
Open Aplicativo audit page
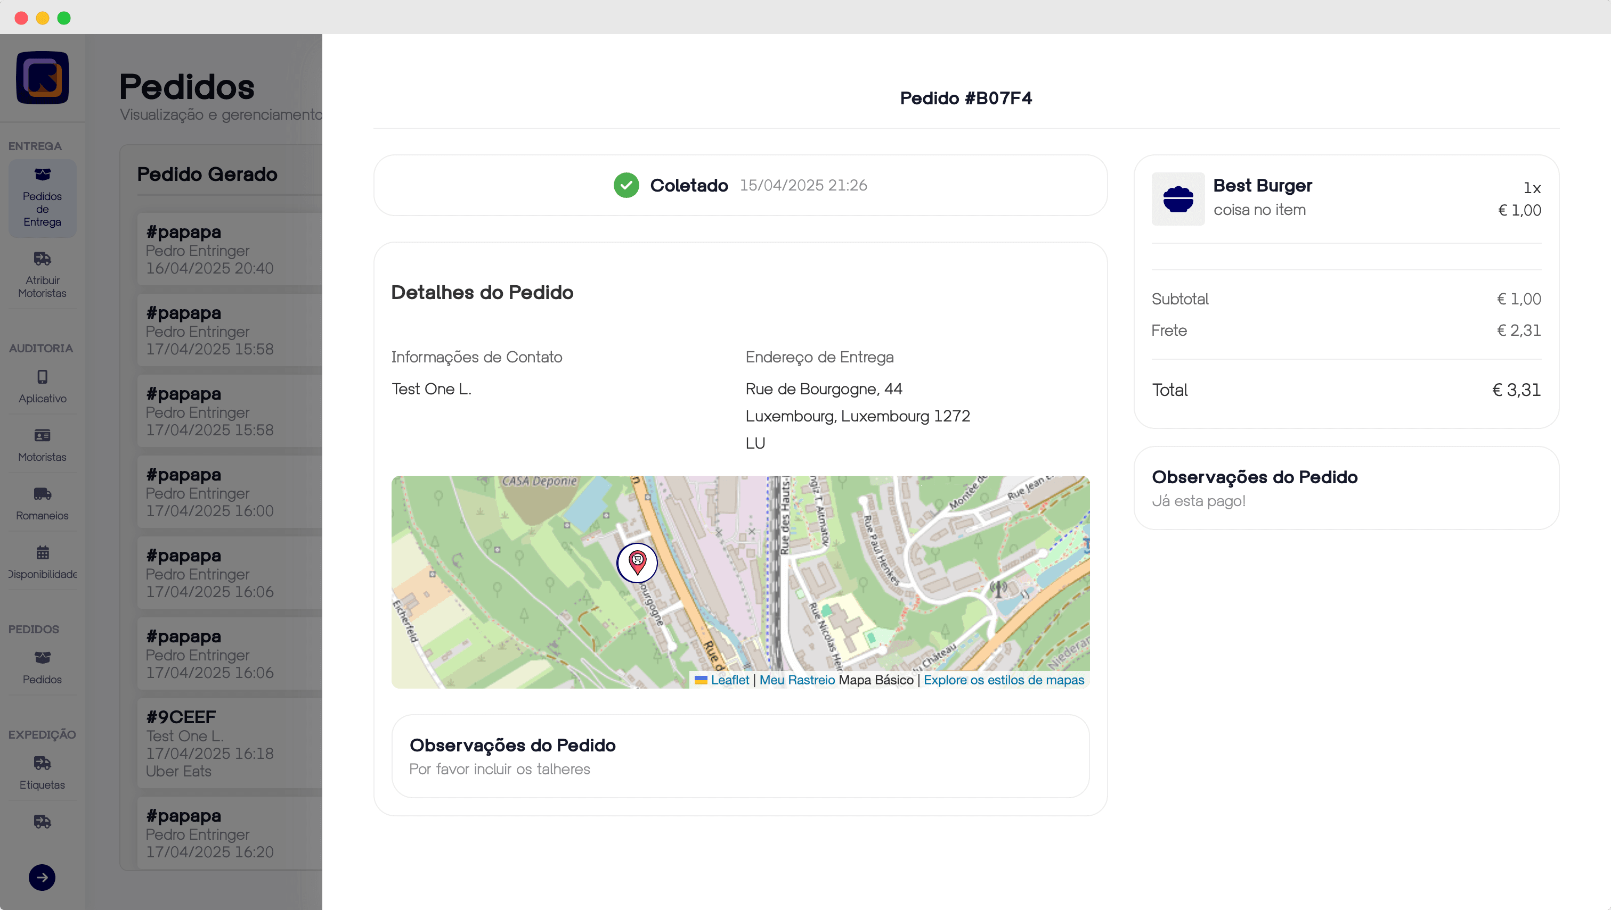43,387
